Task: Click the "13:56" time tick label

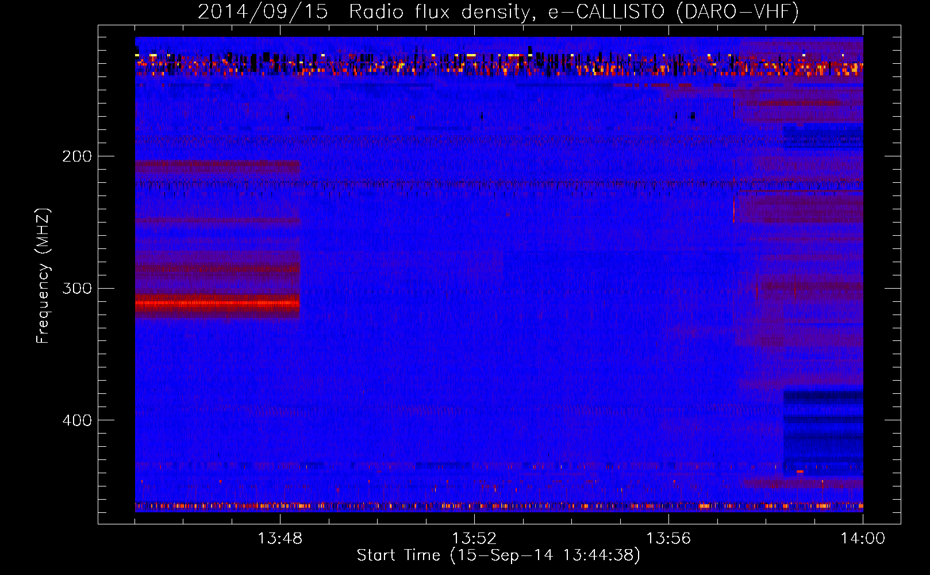Action: 668,539
